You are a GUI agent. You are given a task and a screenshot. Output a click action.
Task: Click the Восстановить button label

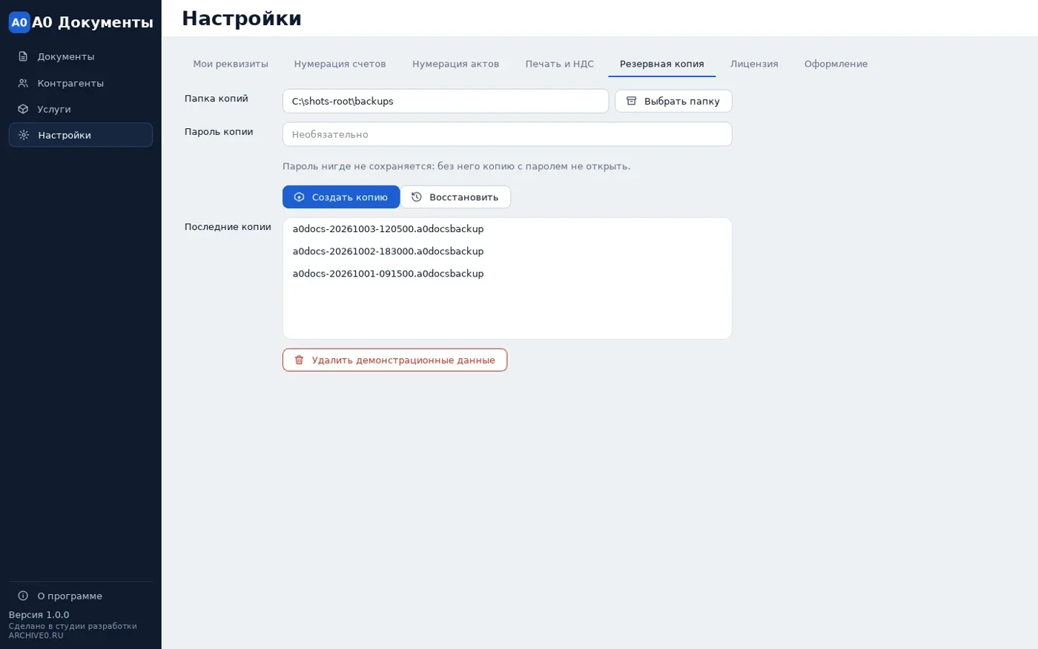(464, 197)
